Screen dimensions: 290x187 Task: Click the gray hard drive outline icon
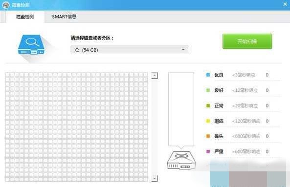(x=181, y=160)
